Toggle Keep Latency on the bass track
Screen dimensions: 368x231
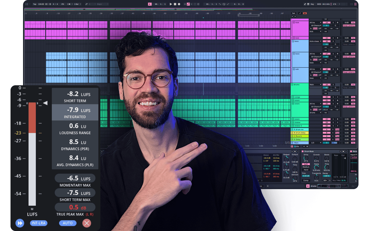[349, 57]
